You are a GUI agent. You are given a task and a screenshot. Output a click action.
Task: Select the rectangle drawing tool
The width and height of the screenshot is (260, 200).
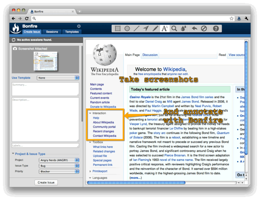tap(118, 29)
